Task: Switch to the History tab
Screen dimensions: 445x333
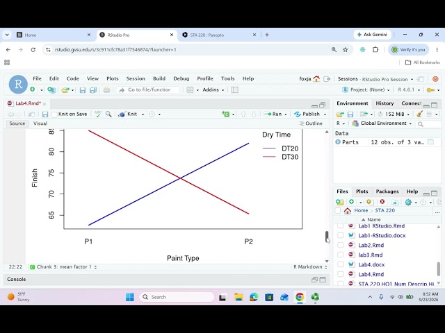Action: pos(385,103)
